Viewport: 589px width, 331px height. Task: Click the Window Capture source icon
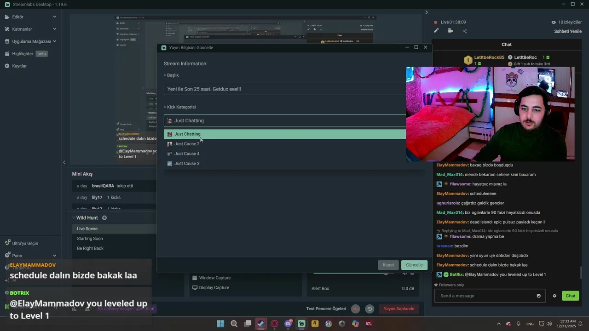click(195, 278)
